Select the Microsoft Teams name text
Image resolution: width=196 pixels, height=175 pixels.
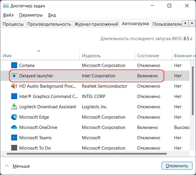35,138
